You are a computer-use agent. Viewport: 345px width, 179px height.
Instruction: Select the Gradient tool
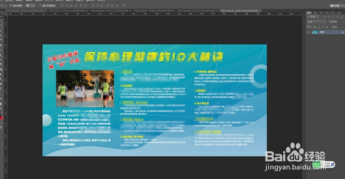tap(1, 70)
